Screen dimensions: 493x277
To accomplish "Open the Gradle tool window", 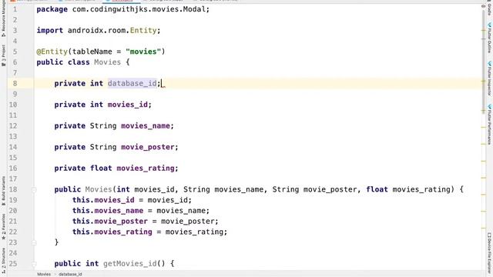I will click(489, 8).
